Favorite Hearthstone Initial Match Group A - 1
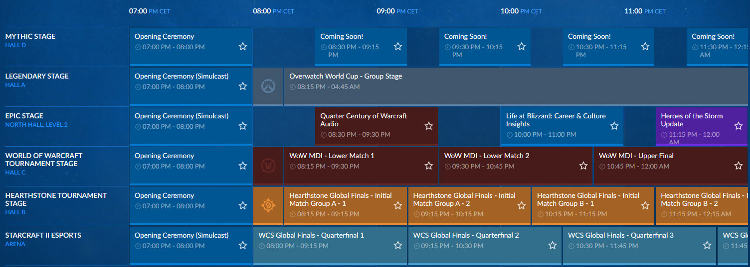 coord(398,205)
